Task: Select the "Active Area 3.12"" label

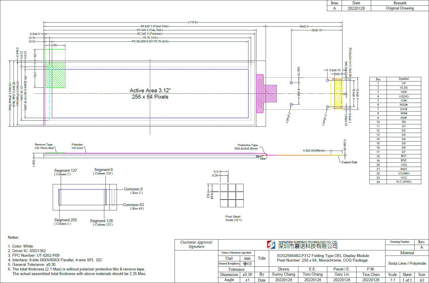Action: tap(150, 90)
